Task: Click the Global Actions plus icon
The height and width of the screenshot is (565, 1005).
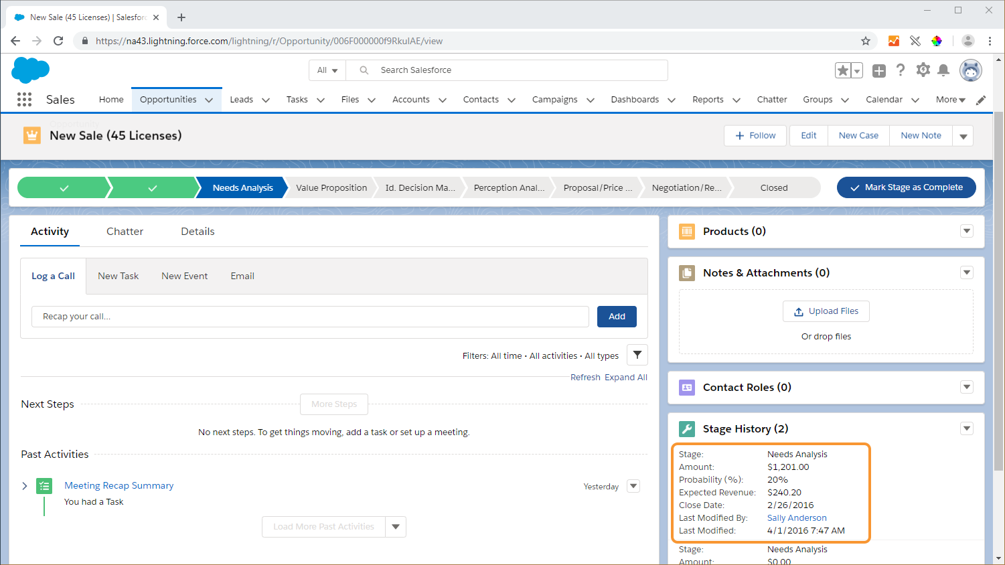Action: click(x=879, y=70)
